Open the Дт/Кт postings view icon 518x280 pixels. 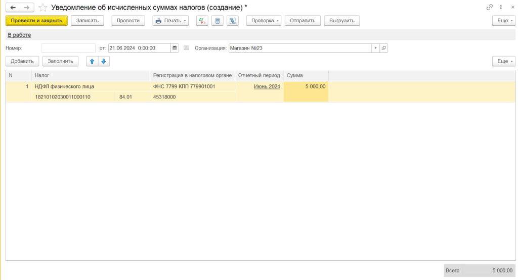pyautogui.click(x=202, y=21)
